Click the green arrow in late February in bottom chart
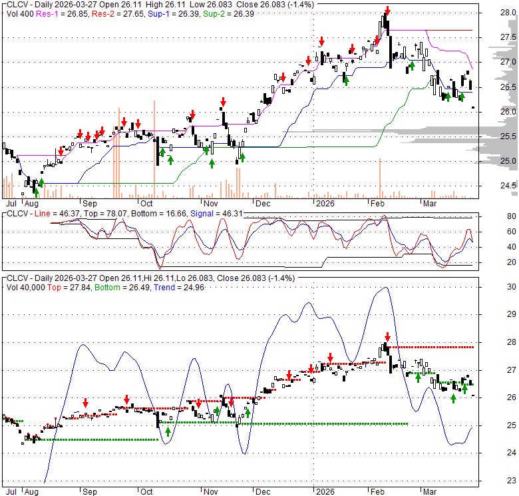The image size is (519, 496). pyautogui.click(x=418, y=377)
